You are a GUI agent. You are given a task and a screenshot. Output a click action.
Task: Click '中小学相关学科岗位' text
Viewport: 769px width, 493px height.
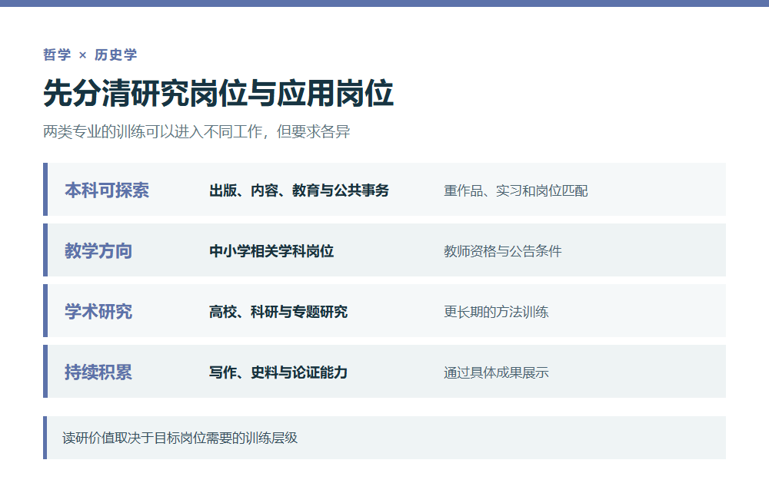click(271, 250)
